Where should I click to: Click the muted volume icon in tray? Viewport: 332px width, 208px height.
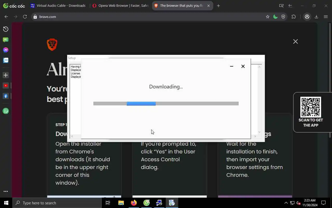(x=298, y=203)
